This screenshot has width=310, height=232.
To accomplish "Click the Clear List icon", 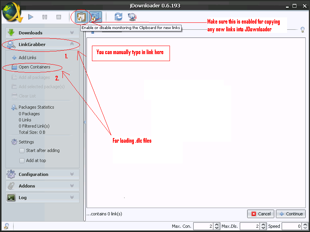I will (14, 96).
